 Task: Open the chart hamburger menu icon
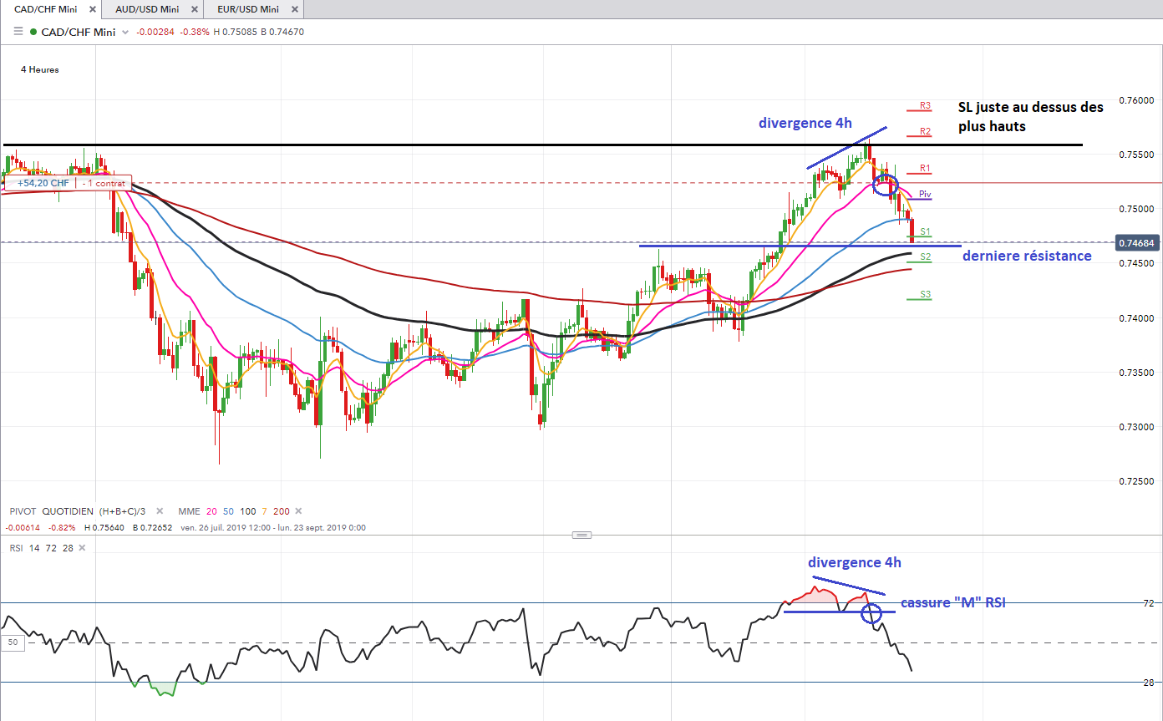click(x=18, y=32)
